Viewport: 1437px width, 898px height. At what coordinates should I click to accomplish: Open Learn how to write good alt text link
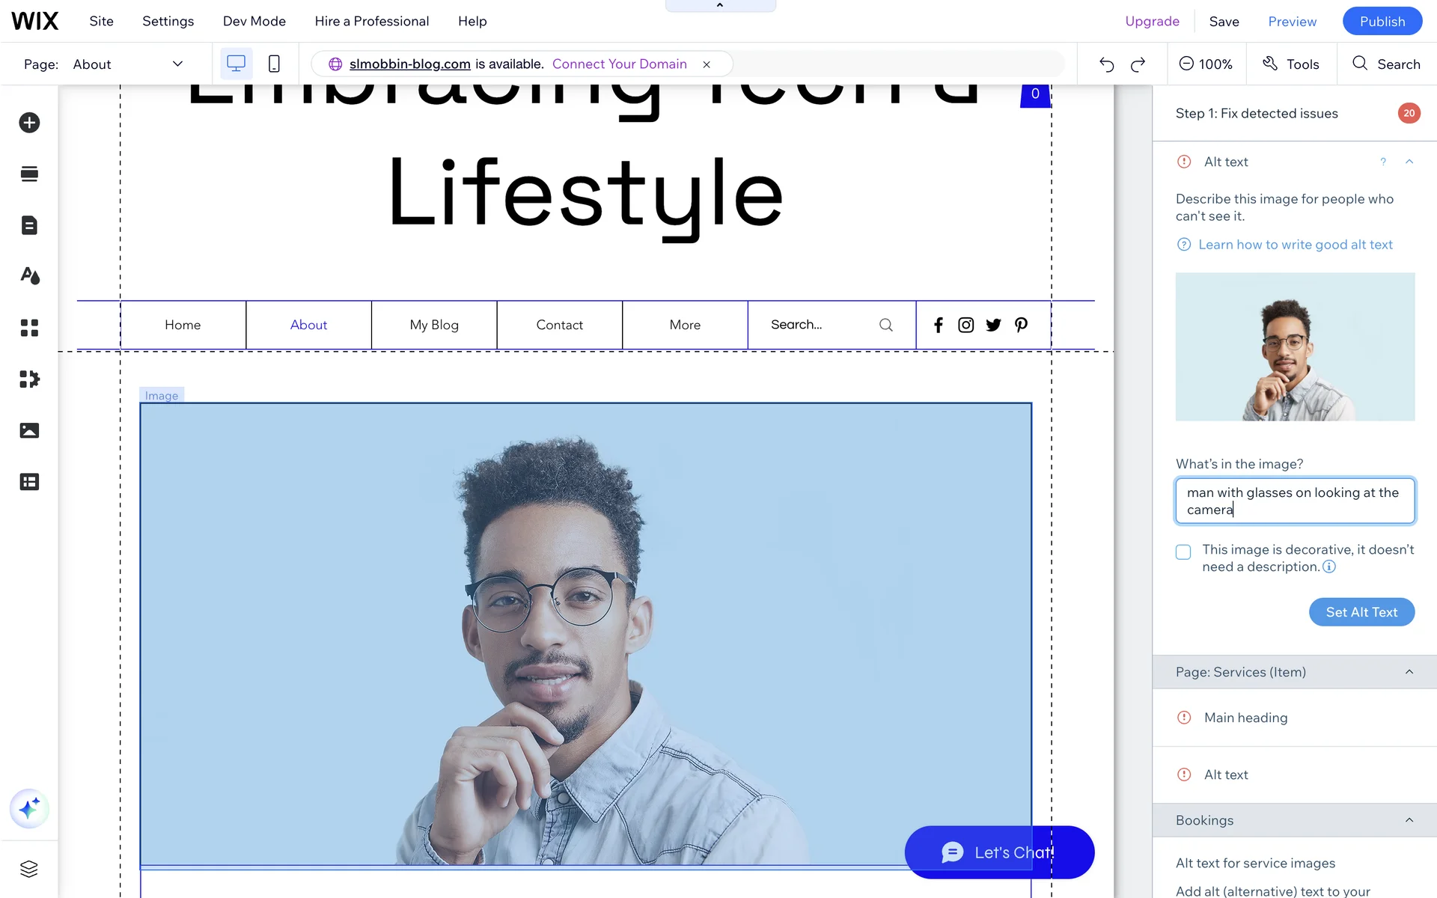(x=1295, y=245)
